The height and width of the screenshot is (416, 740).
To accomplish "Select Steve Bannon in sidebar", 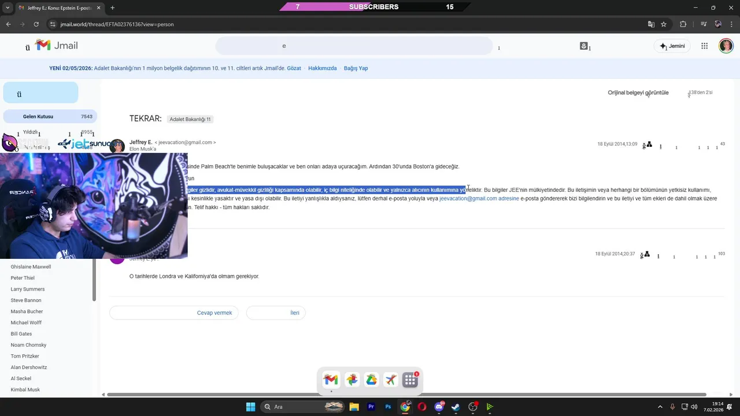I will click(26, 300).
